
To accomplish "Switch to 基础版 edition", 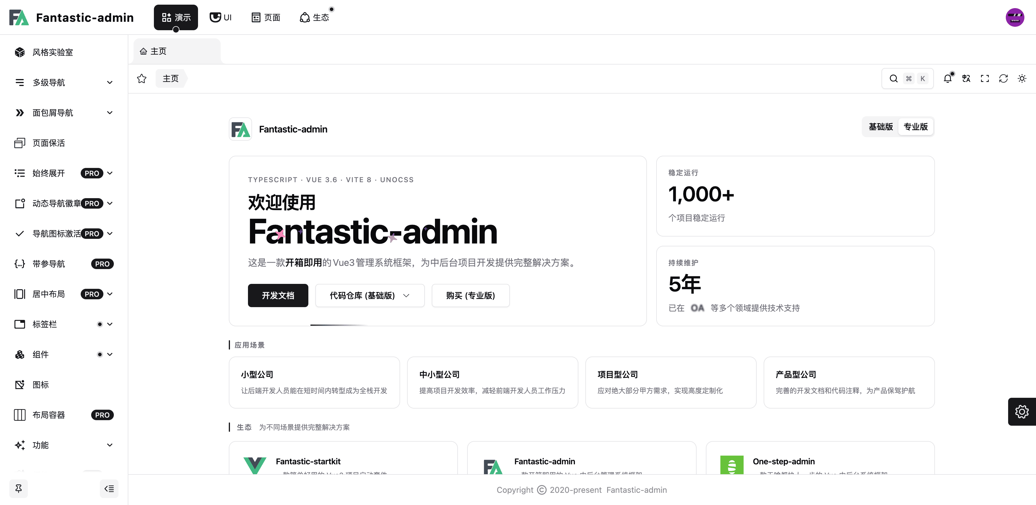I will point(880,127).
